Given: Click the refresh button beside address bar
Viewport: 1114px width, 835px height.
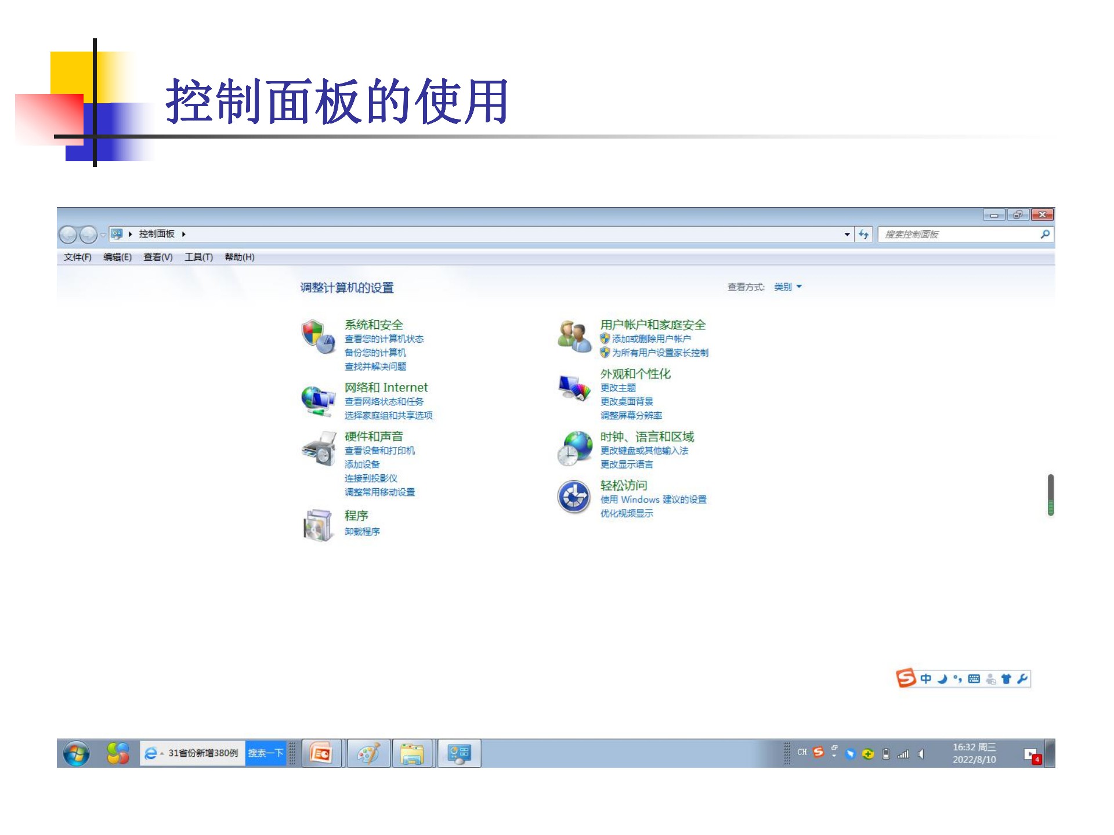Looking at the screenshot, I should 864,234.
